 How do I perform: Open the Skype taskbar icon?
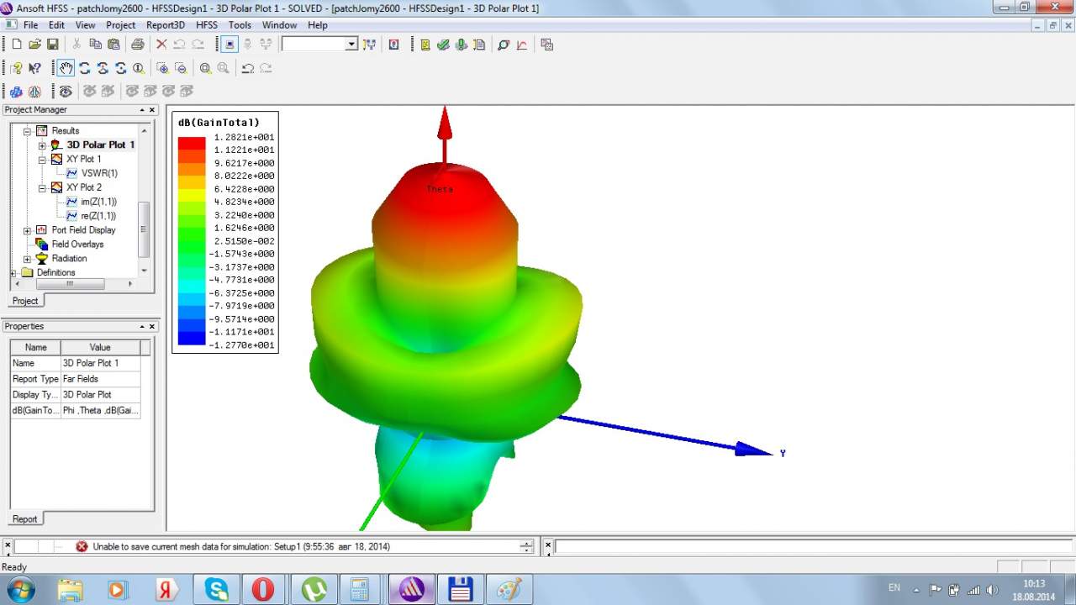[x=217, y=589]
